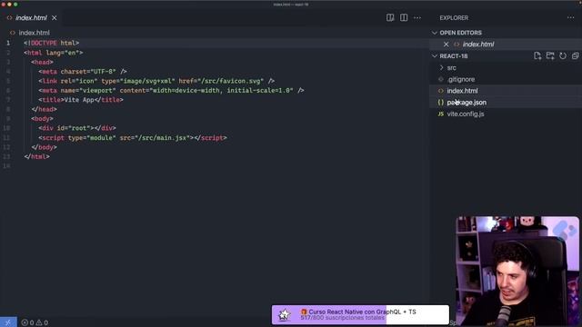Click the index.html breadcrumb
This screenshot has width=582, height=327.
coord(34,33)
